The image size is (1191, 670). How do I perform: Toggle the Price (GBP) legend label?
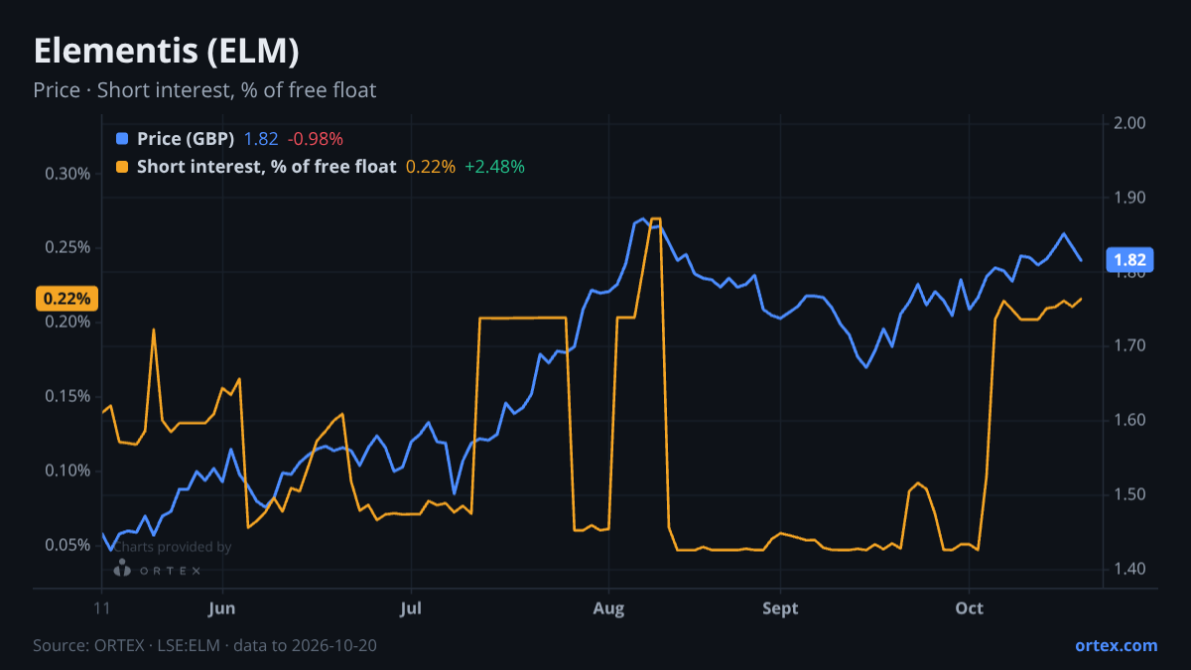coord(186,139)
